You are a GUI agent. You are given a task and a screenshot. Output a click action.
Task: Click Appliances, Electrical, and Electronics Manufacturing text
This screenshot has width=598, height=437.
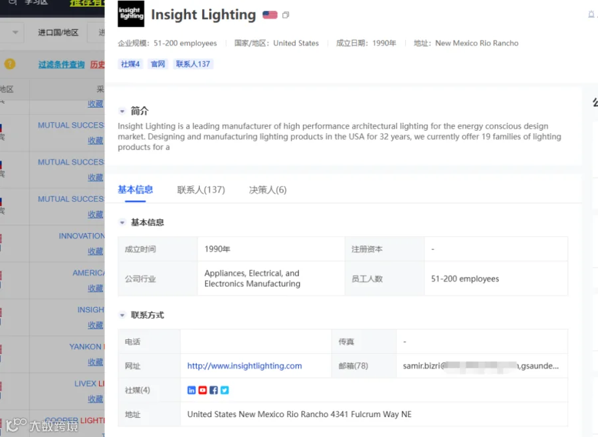tap(252, 278)
